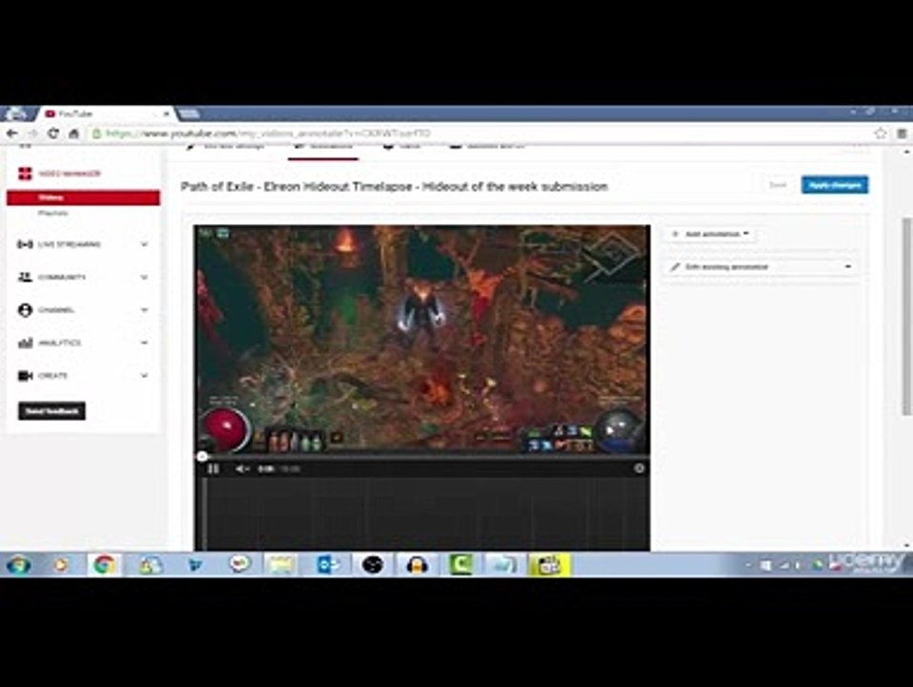Click the page vertical scrollbar

tap(906, 318)
